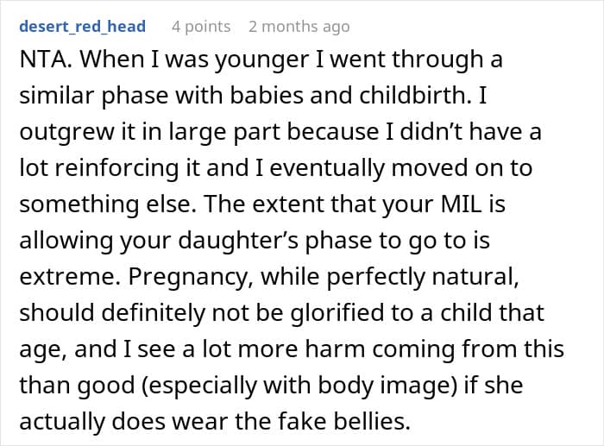Click the word 'eventually' in the comment
This screenshot has height=446, width=604.
coord(327,168)
